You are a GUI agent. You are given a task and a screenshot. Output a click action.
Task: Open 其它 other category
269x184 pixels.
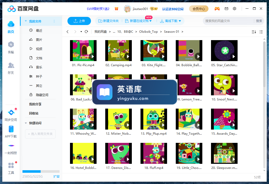pyautogui.click(x=39, y=86)
